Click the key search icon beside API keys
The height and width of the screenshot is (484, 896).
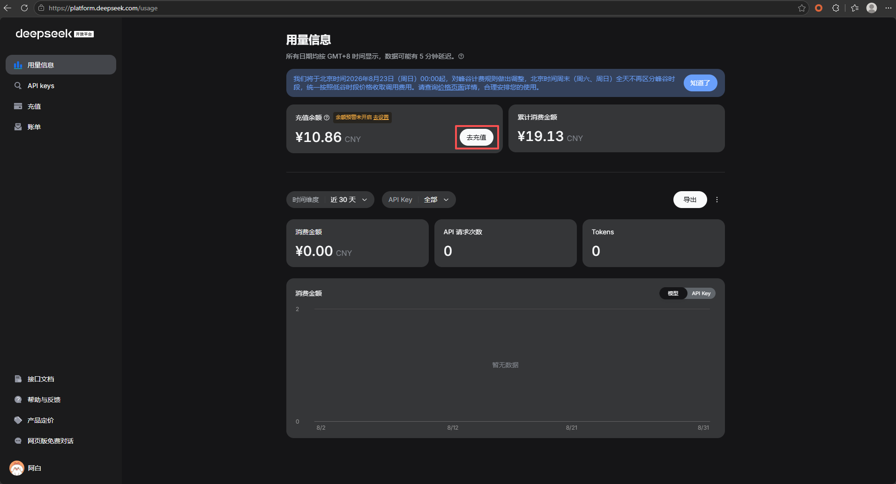[18, 86]
